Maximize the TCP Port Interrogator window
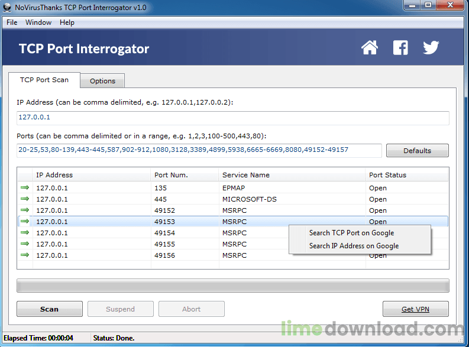The width and height of the screenshot is (469, 347). point(428,5)
